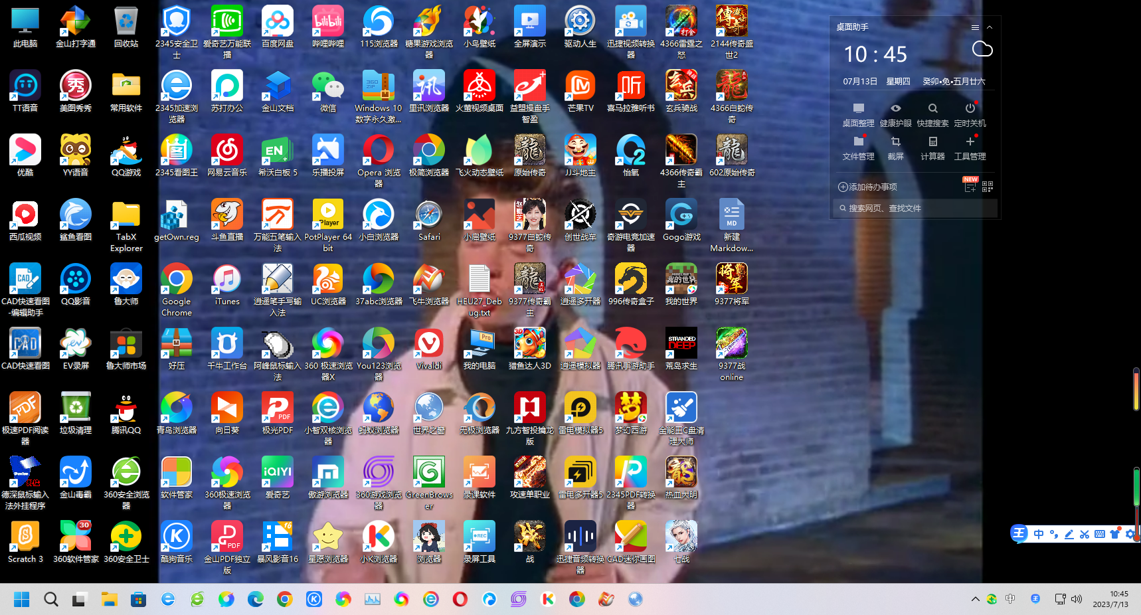The image size is (1141, 615).
Task: Click 添加待办事项 to add a to-do
Action: point(867,187)
